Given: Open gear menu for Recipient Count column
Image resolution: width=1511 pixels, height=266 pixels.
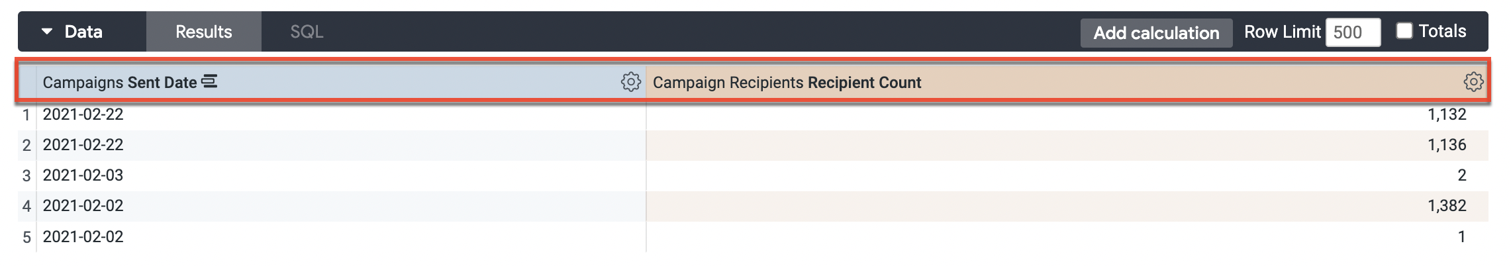Looking at the screenshot, I should coord(1473,82).
